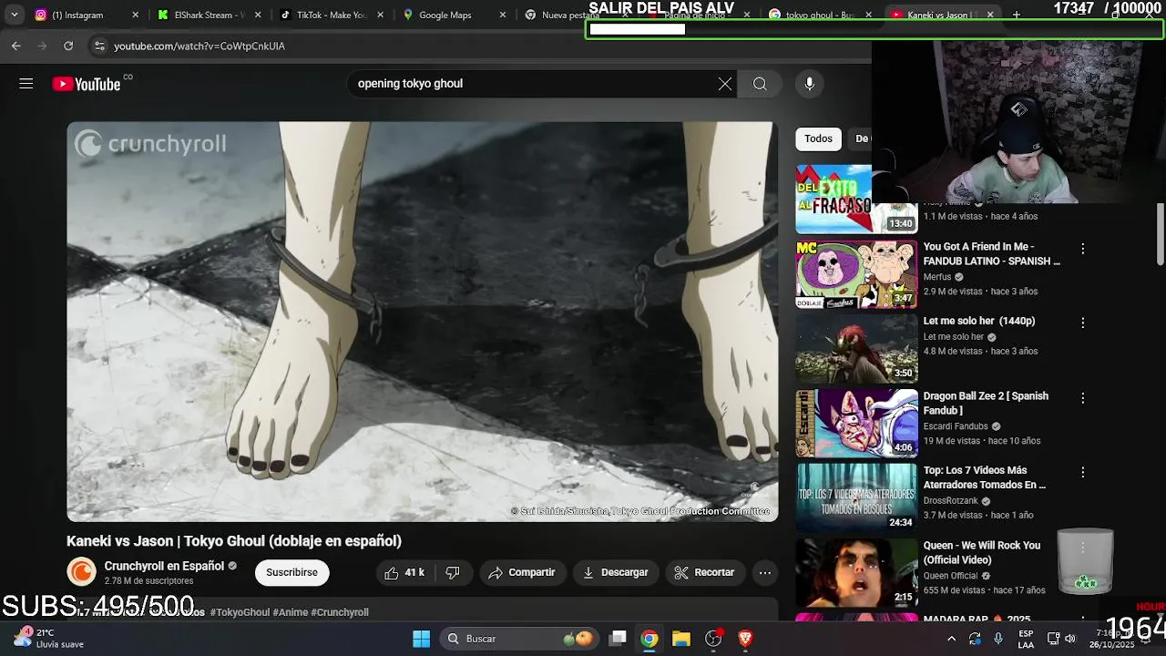Subscribe to Crunchyroll en Español
This screenshot has width=1166, height=656.
[291, 572]
